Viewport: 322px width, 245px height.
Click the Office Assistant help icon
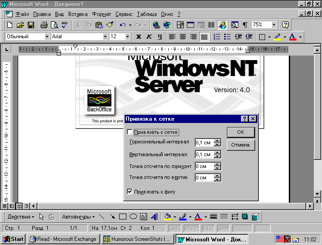[285, 25]
